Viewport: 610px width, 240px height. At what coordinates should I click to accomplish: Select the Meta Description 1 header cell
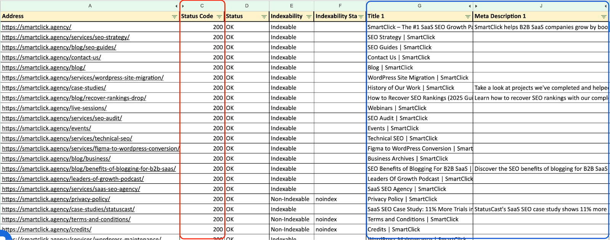point(541,16)
